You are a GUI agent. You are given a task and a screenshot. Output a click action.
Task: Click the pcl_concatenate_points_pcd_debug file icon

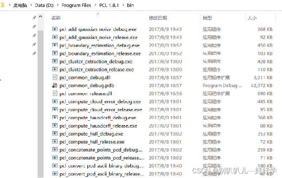click(x=55, y=150)
